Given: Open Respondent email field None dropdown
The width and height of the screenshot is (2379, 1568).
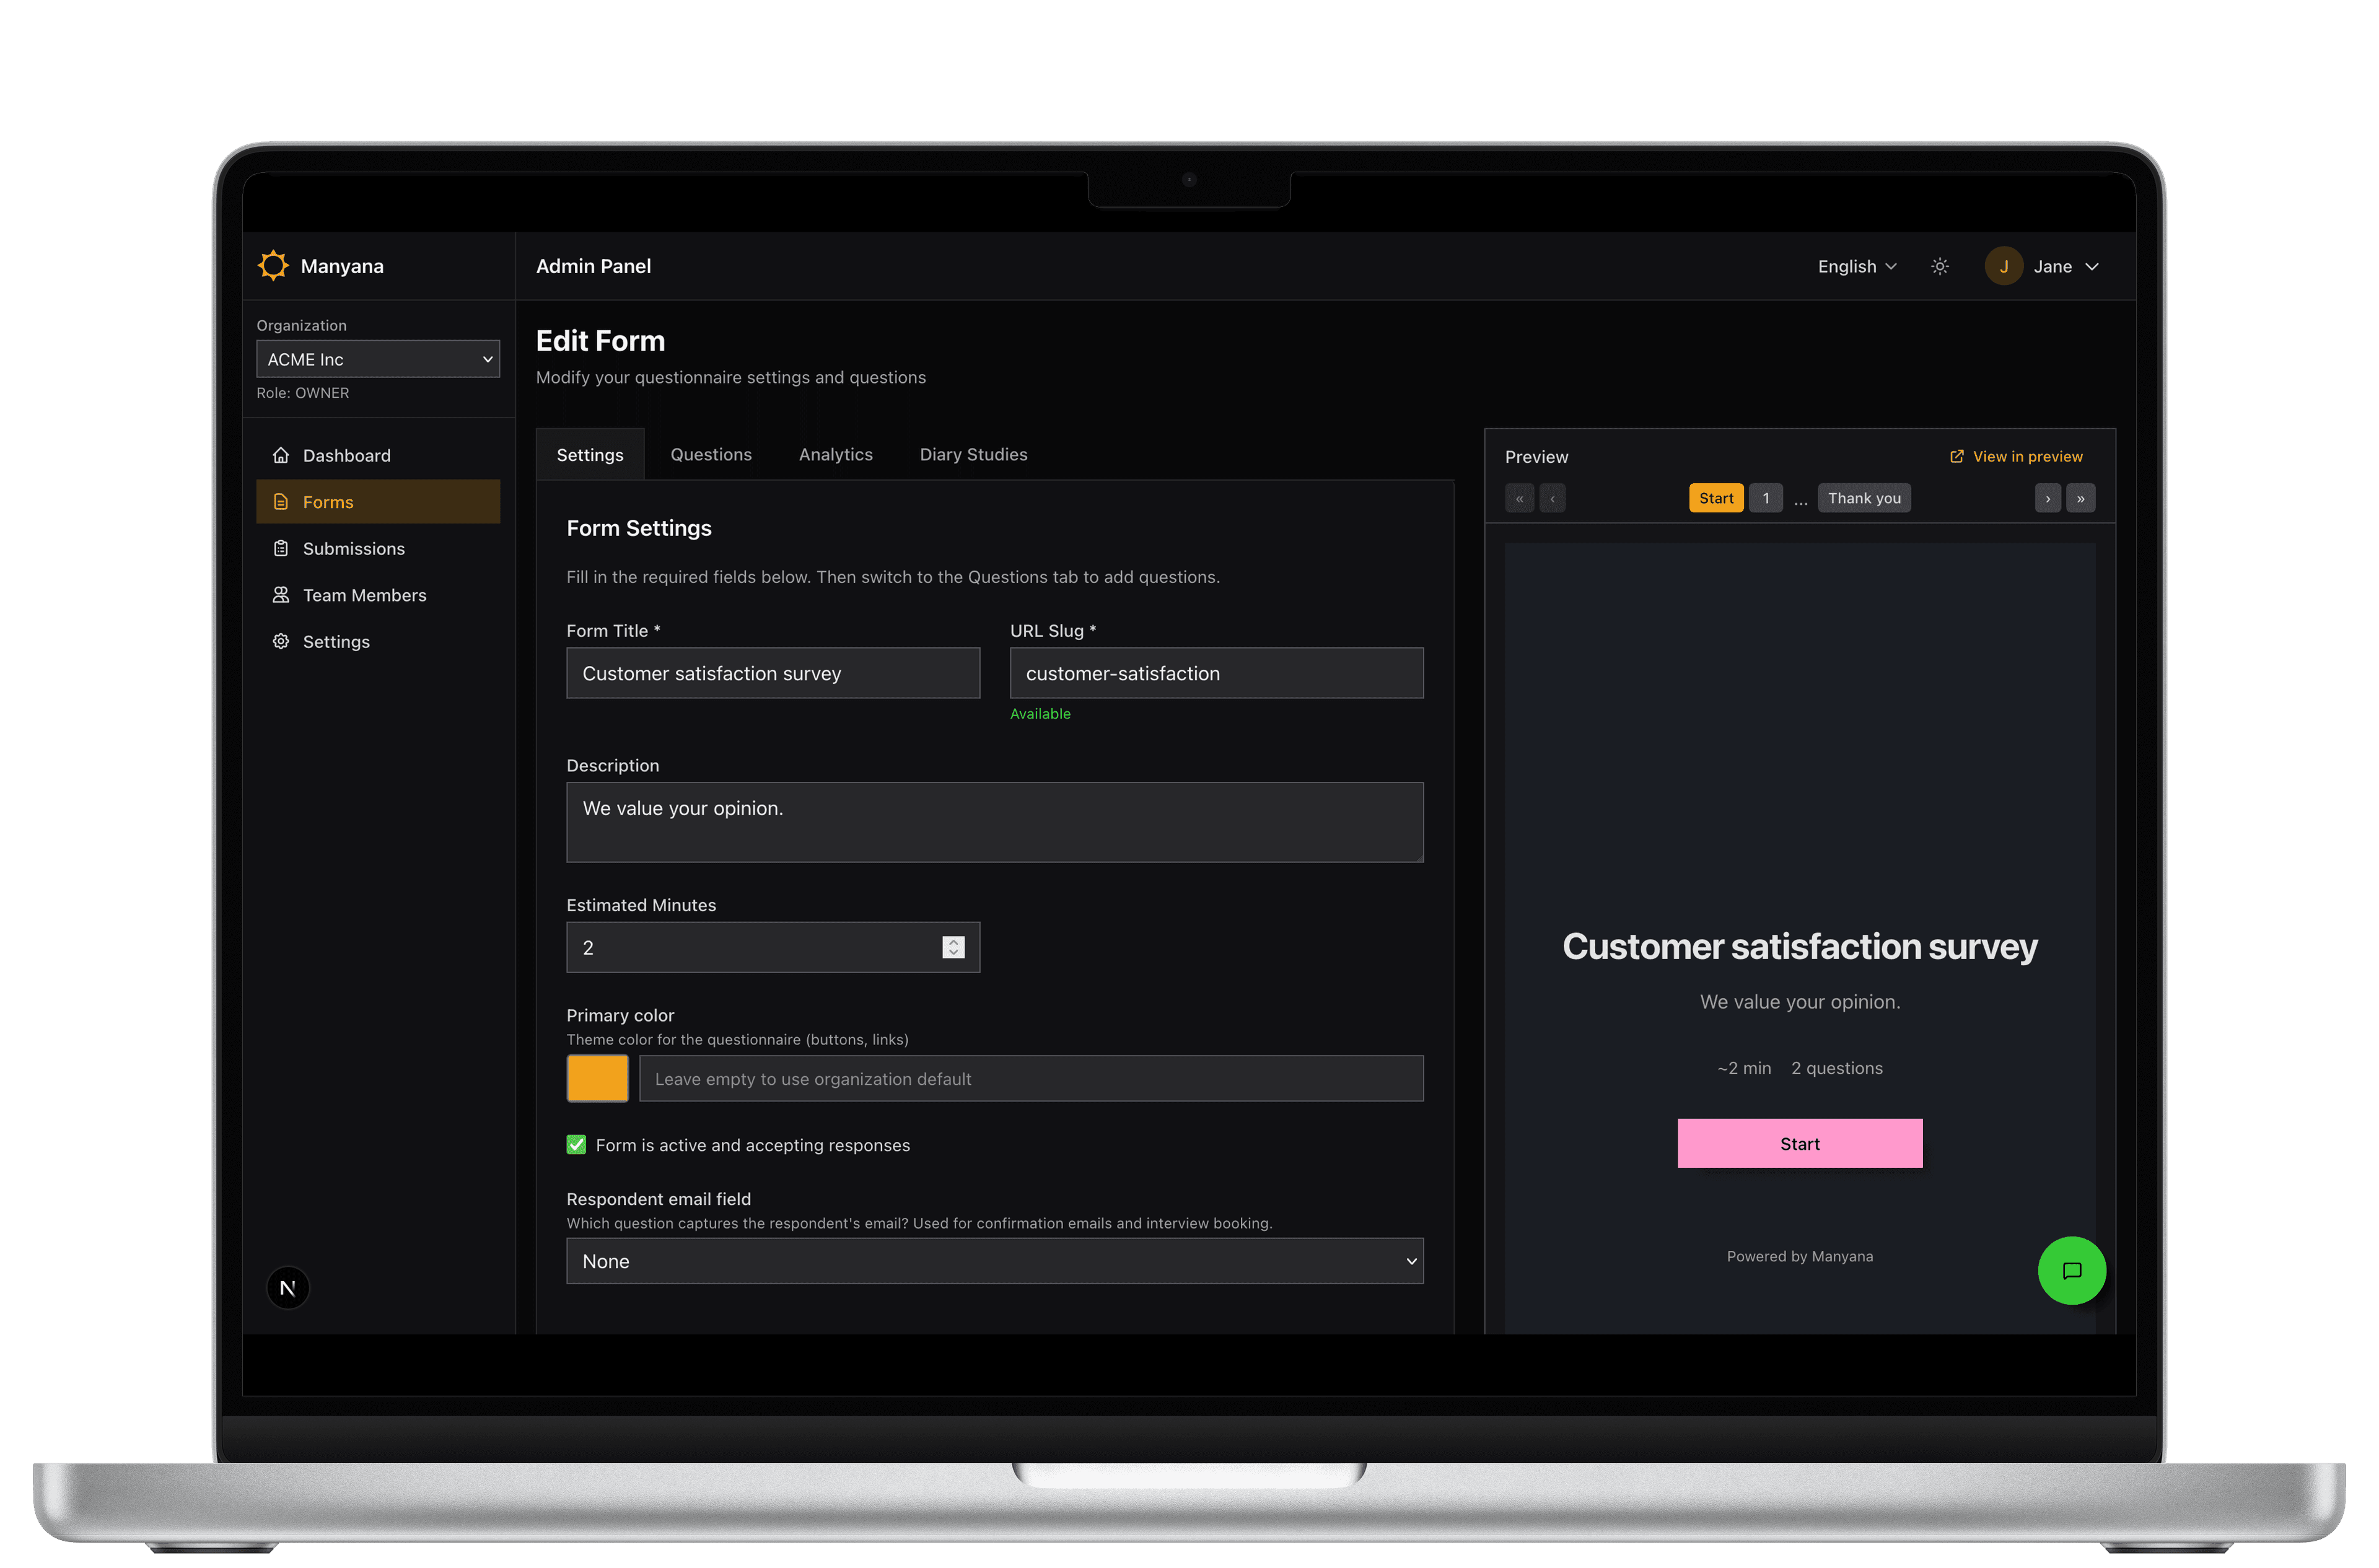Looking at the screenshot, I should pos(994,1261).
